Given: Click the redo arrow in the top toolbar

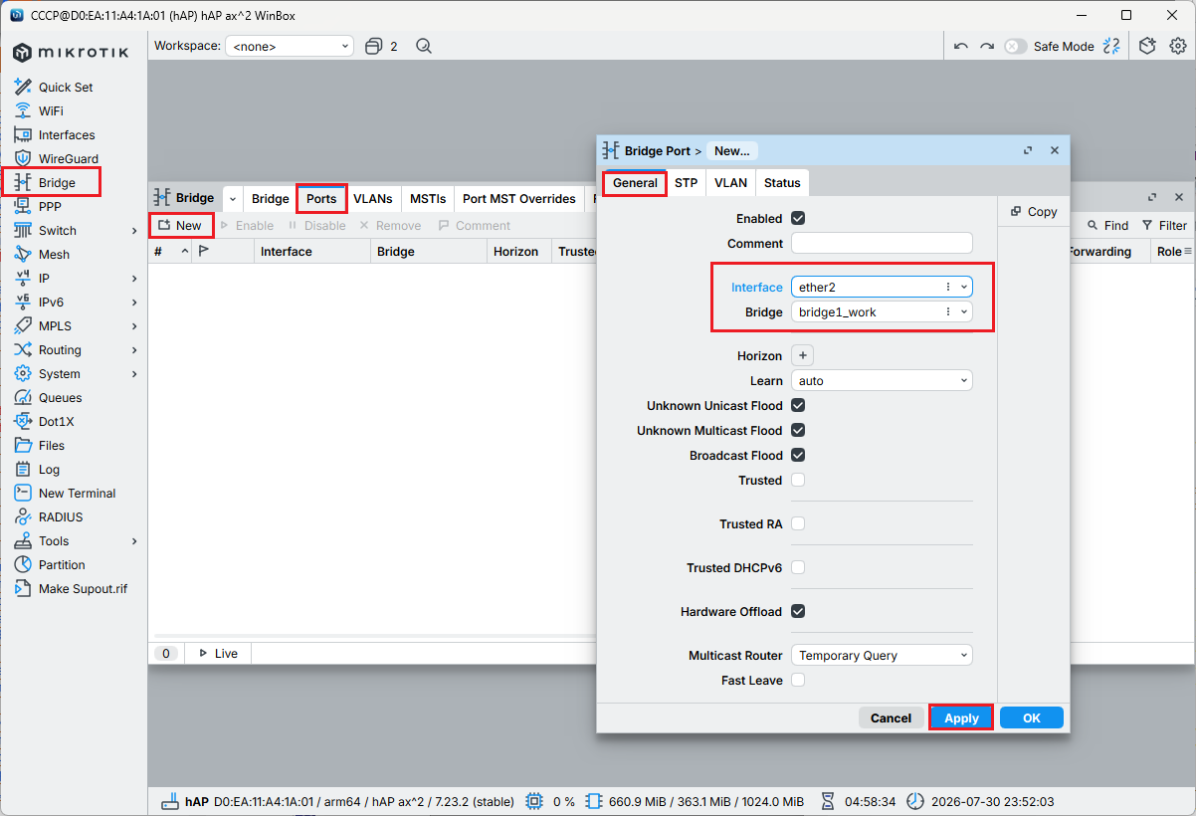Looking at the screenshot, I should pos(986,46).
